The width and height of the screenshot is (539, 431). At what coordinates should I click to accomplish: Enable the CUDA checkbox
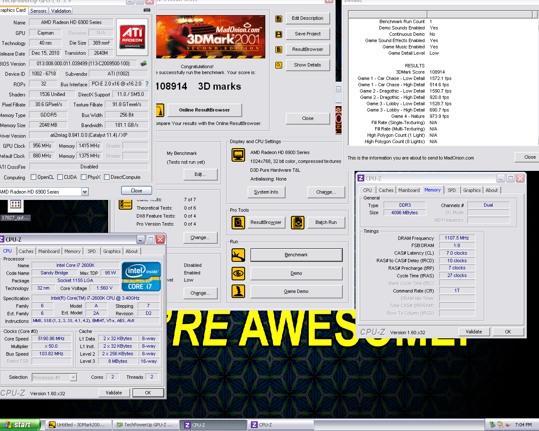[60, 177]
